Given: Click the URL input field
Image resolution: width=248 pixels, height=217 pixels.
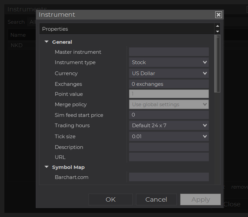Looking at the screenshot, I should point(169,157).
